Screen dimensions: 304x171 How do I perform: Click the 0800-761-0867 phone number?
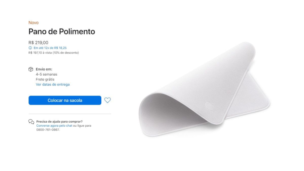coord(47,130)
